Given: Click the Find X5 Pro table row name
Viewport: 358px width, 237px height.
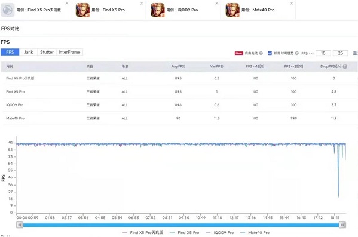Looking at the screenshot, I should [16, 91].
